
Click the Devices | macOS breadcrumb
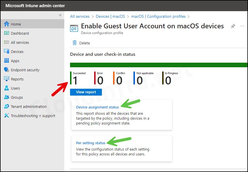click(x=110, y=16)
